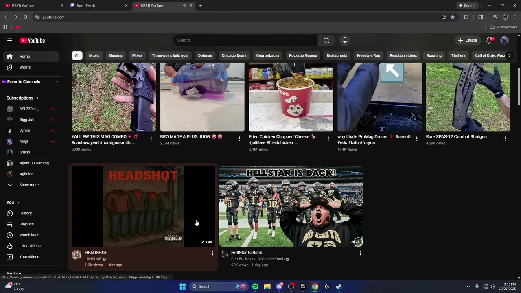Click the search magnifier button

pyautogui.click(x=326, y=40)
